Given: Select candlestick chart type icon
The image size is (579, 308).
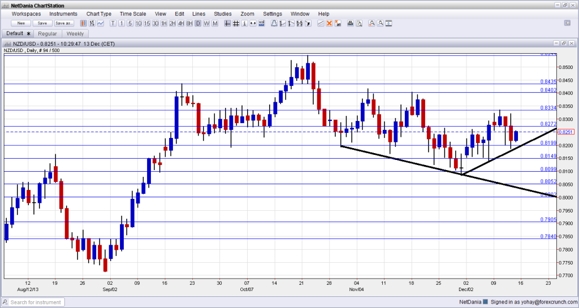Looking at the screenshot, I should pyautogui.click(x=84, y=23).
